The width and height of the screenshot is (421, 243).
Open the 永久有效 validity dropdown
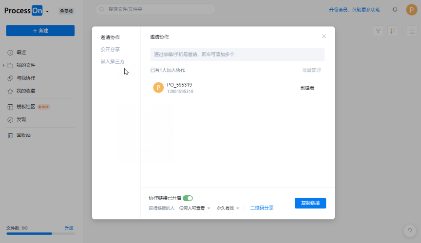click(x=228, y=208)
